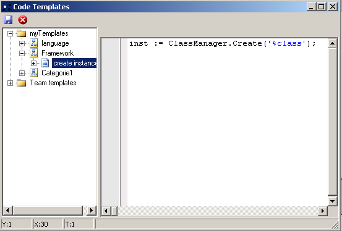Select the create instance template item
Screen dimensions: 342x231
click(74, 63)
